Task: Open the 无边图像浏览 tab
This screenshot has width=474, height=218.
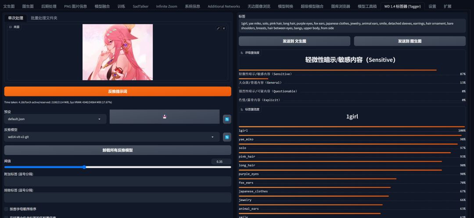Action: (x=259, y=6)
